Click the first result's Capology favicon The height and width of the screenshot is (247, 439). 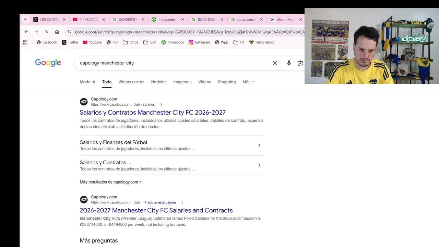[84, 102]
